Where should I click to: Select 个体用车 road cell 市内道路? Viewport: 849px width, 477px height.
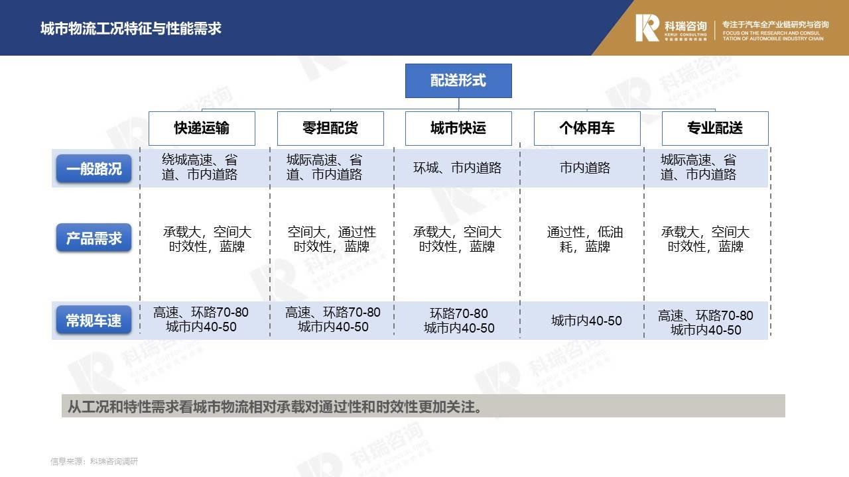tap(585, 168)
